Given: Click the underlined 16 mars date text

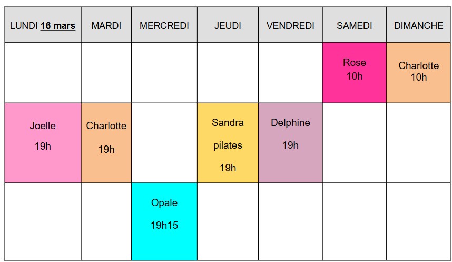Looking at the screenshot, I should (x=57, y=26).
